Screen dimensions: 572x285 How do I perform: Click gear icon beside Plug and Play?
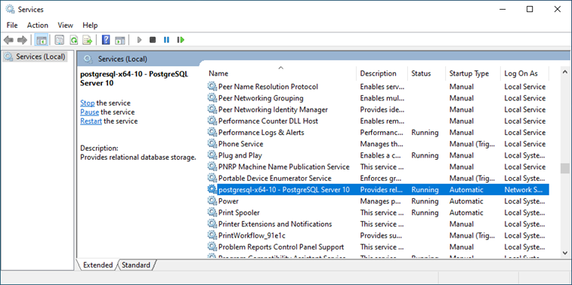tap(212, 155)
